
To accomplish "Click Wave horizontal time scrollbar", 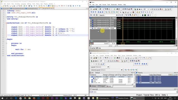I will click(146, 46).
